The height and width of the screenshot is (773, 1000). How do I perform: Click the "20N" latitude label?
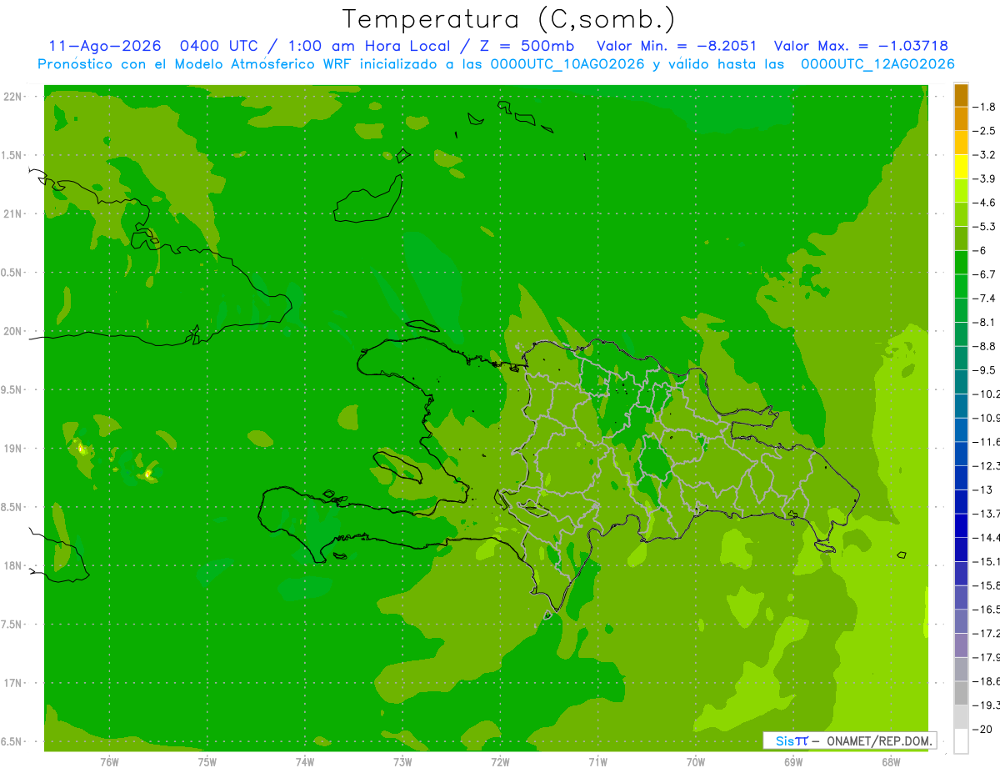pyautogui.click(x=14, y=332)
